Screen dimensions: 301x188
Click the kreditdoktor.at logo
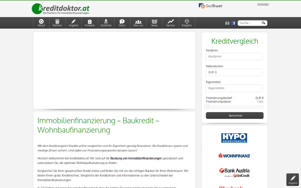tap(61, 9)
